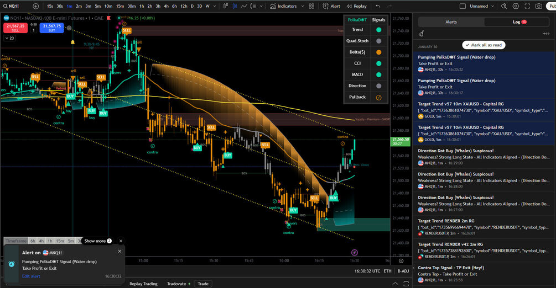Open Target Trend RENDER 2m RG log entry
The height and width of the screenshot is (288, 556).
point(484,227)
